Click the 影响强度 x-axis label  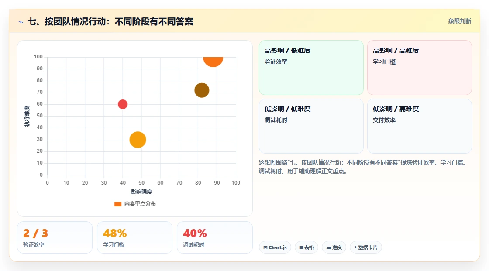[141, 192]
